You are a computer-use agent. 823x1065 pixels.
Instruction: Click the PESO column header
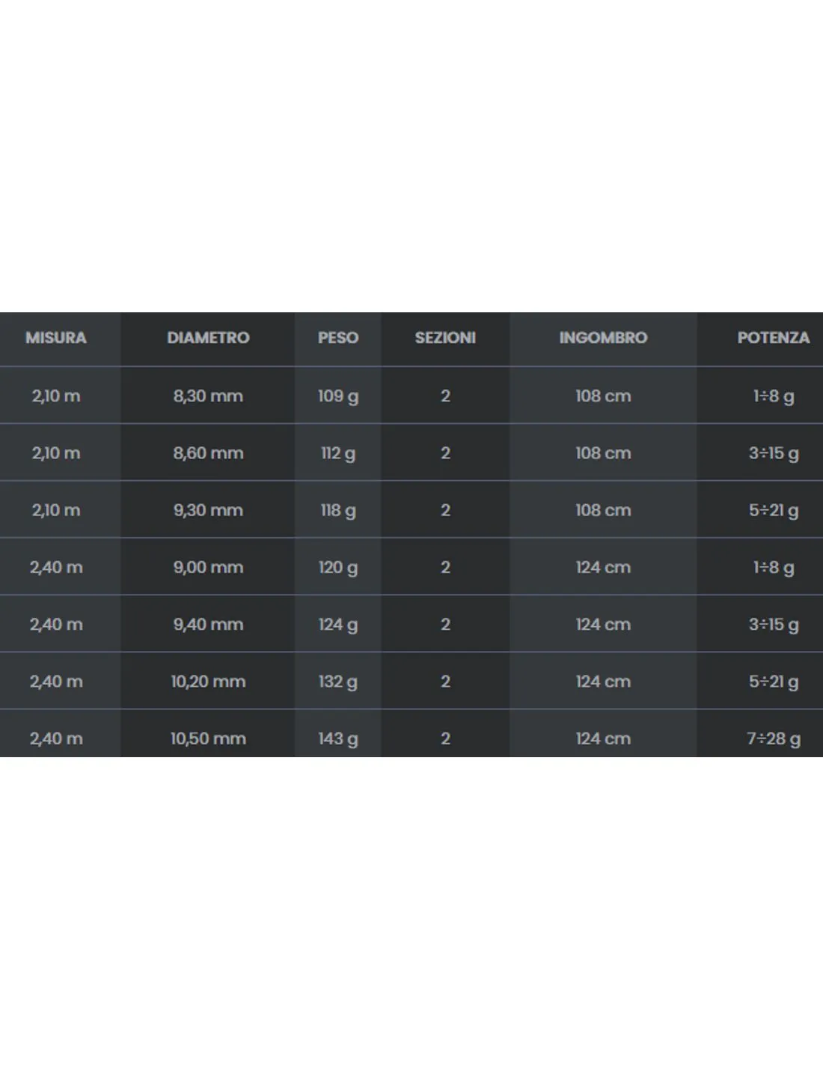click(x=338, y=338)
